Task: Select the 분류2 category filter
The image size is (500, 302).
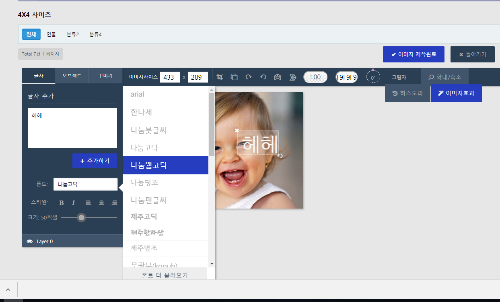Action: tap(73, 34)
